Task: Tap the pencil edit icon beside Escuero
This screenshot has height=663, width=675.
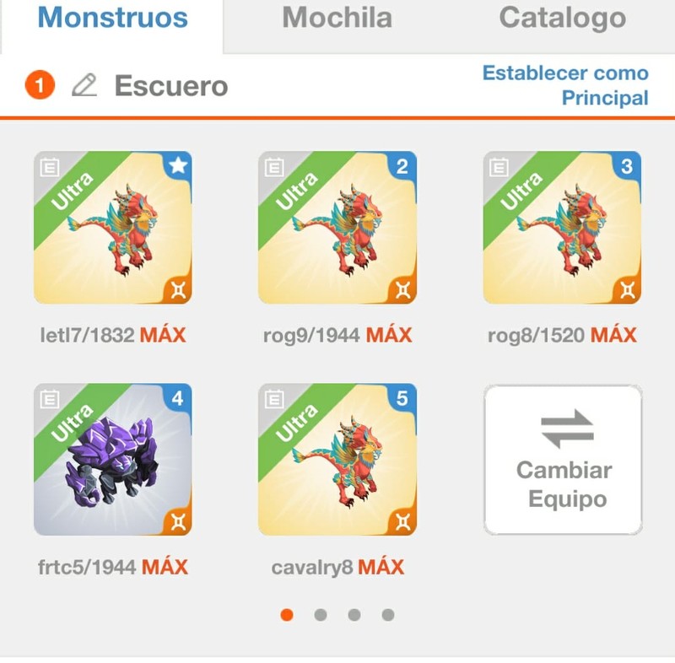Action: tap(84, 84)
